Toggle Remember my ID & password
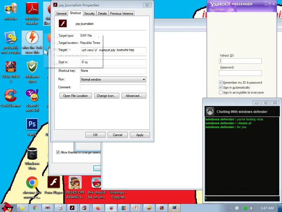 221,83
